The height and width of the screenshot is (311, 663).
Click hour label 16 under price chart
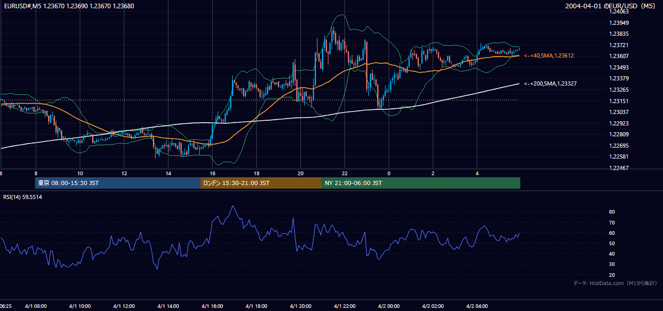pyautogui.click(x=212, y=173)
